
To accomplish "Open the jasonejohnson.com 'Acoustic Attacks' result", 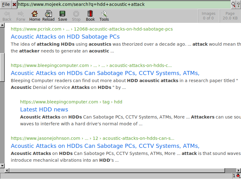I will (105, 146).
